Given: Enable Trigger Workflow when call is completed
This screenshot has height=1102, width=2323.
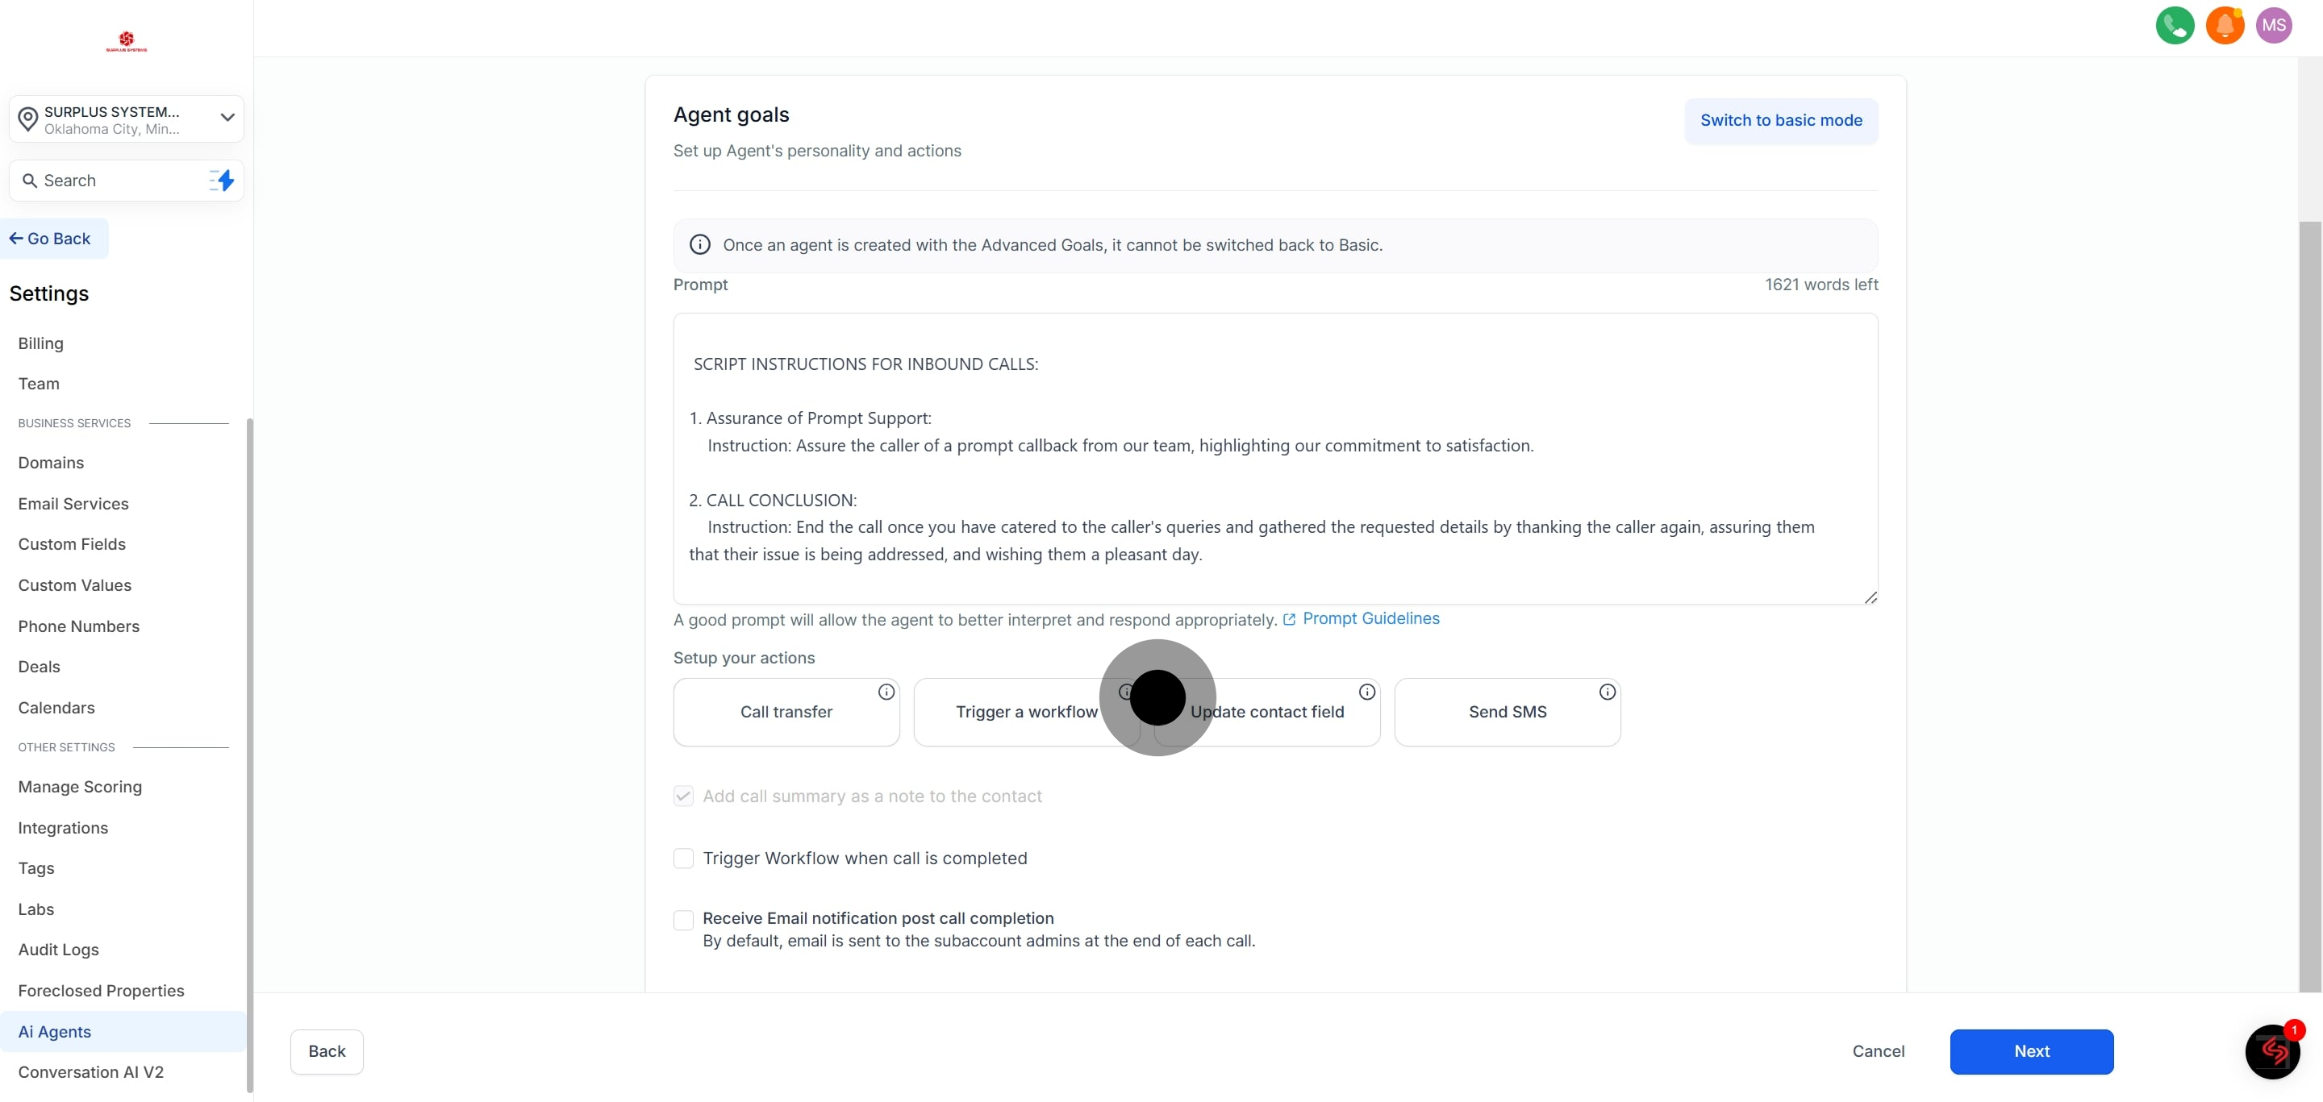Looking at the screenshot, I should [x=683, y=858].
